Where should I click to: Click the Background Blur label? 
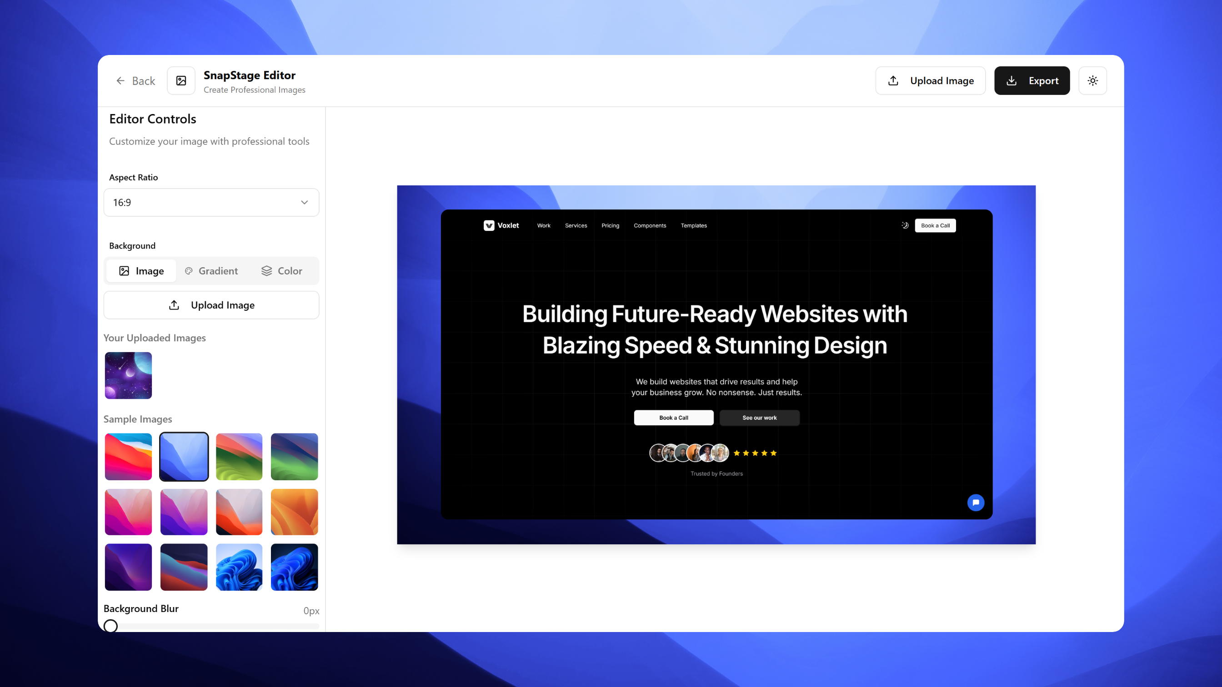click(x=141, y=609)
